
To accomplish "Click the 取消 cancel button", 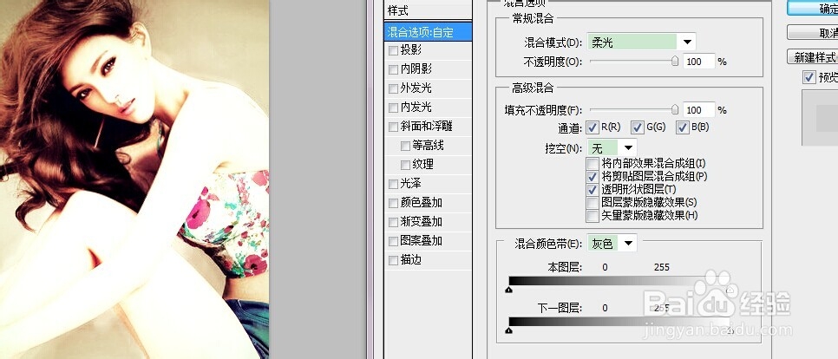I will tap(812, 33).
